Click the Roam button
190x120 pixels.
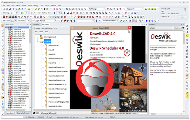[182, 17]
